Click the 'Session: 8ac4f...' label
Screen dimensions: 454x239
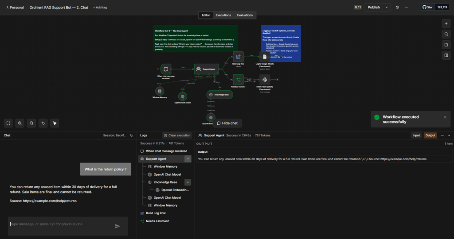tap(115, 135)
